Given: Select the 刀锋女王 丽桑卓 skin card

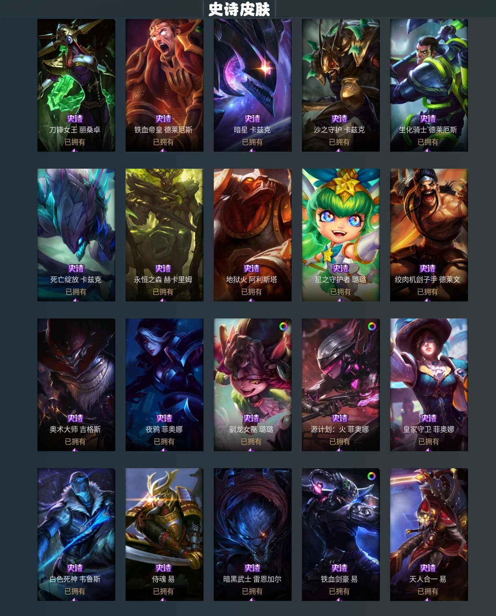Looking at the screenshot, I should pyautogui.click(x=76, y=85).
